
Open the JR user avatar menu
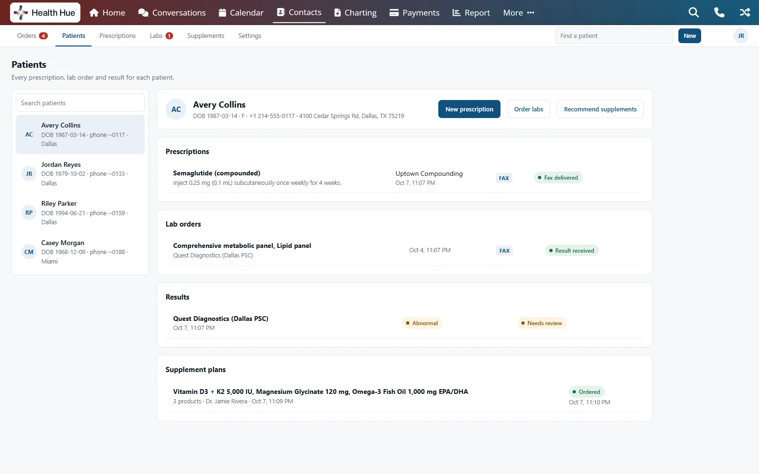click(x=741, y=36)
